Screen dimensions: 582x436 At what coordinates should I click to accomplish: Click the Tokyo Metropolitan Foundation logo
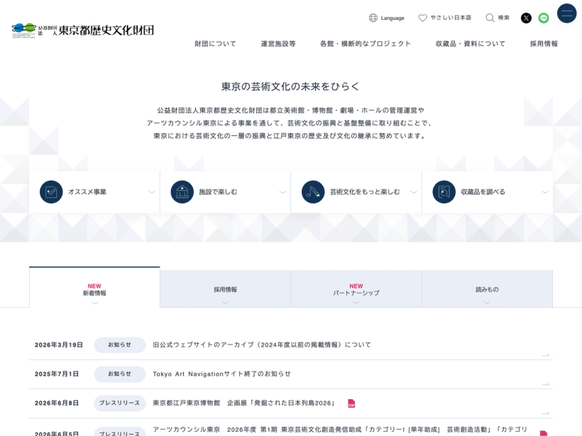pos(82,30)
